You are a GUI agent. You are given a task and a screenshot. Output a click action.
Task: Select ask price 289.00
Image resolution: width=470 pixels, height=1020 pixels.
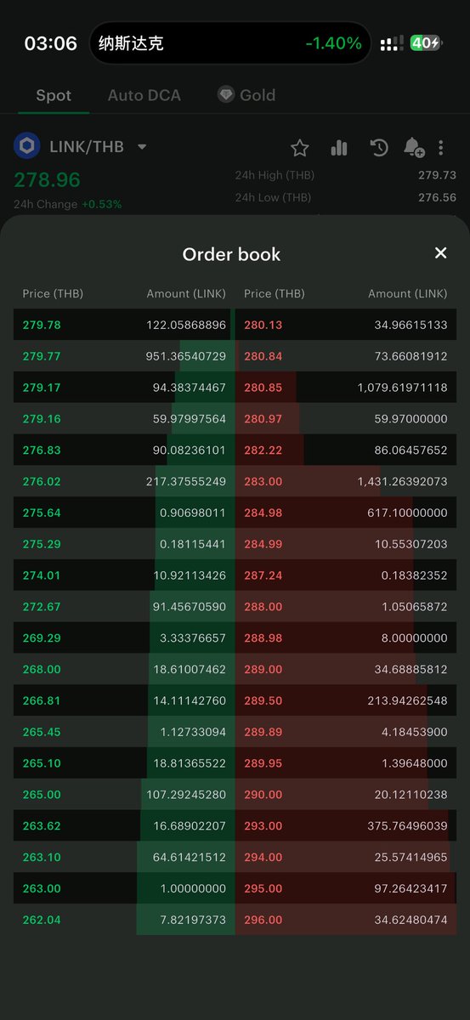coord(263,669)
